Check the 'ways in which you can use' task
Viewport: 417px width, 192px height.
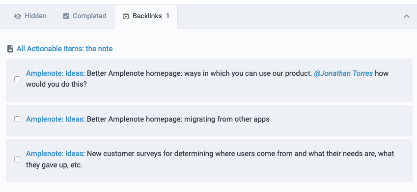17,79
